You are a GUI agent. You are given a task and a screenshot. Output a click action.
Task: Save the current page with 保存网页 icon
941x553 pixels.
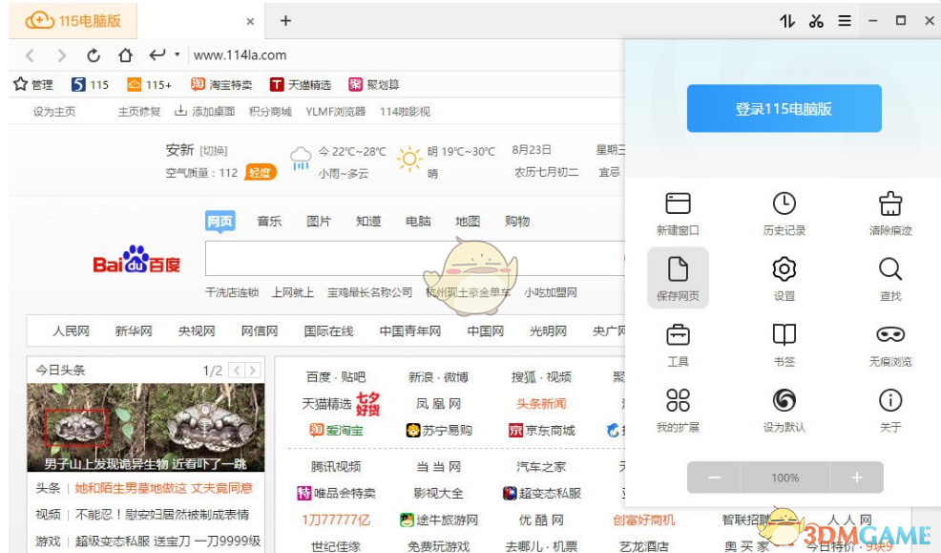pos(678,277)
